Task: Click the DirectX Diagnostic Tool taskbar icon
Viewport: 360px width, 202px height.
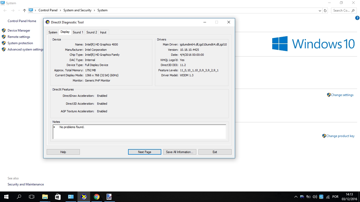Action: 84,196
